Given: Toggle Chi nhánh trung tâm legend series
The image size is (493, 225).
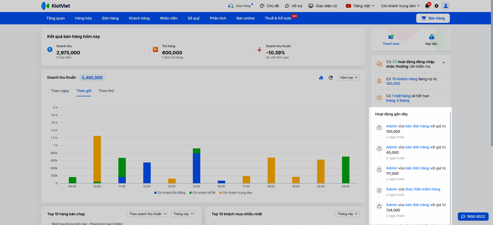Looking at the screenshot, I should click(x=236, y=193).
